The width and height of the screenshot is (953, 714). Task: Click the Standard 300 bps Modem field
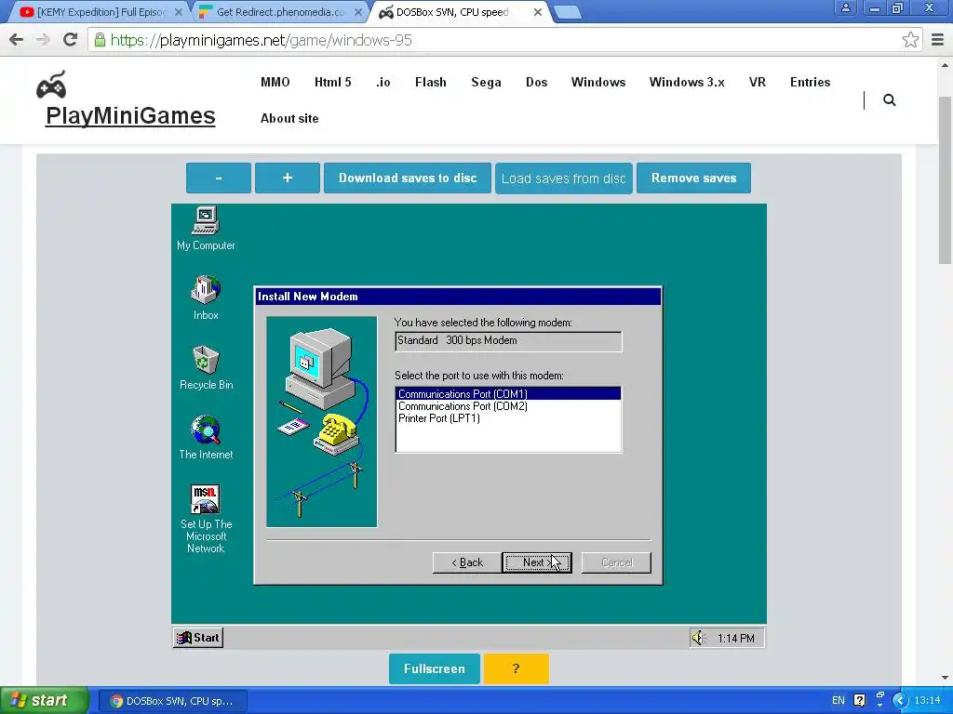(508, 340)
